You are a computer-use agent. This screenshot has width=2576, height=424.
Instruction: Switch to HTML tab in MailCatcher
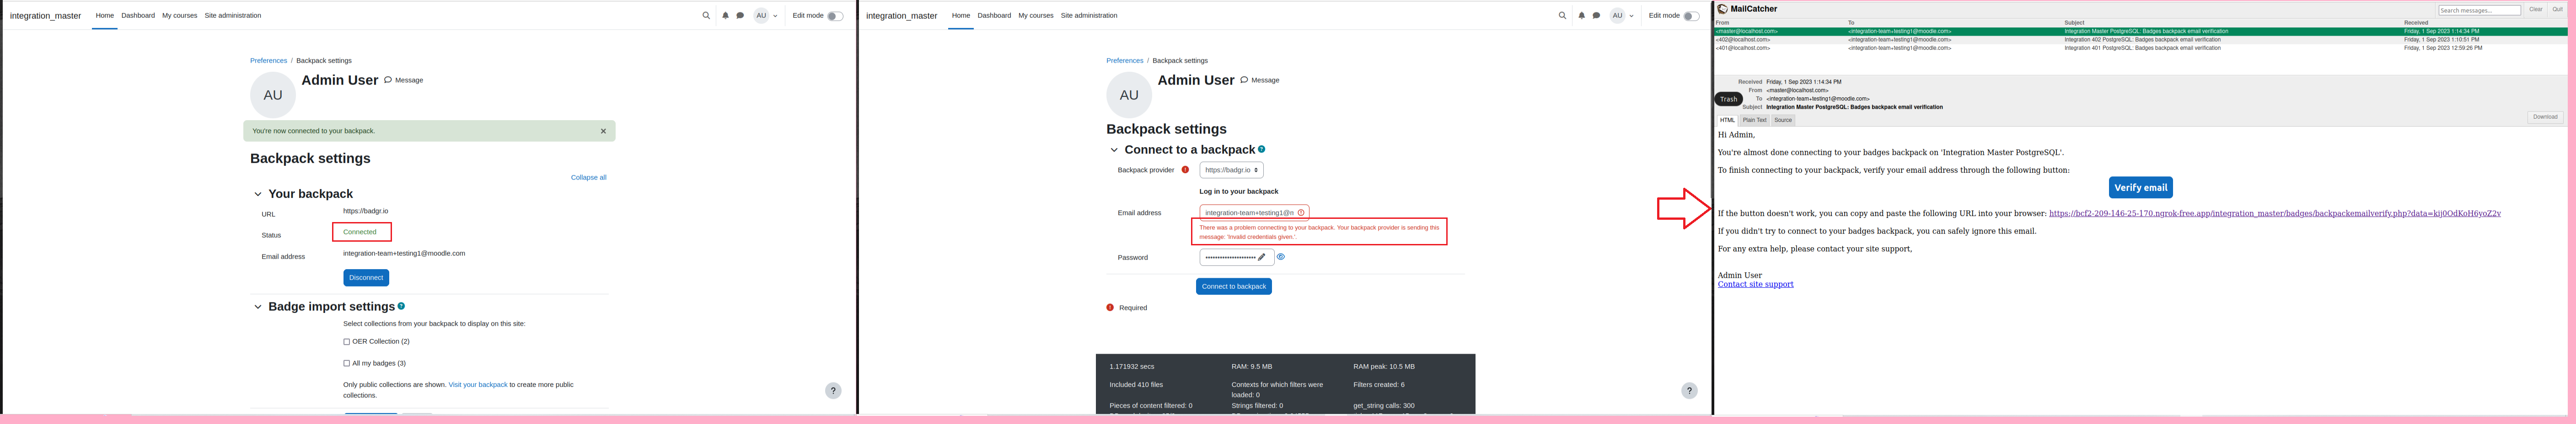pos(1727,120)
